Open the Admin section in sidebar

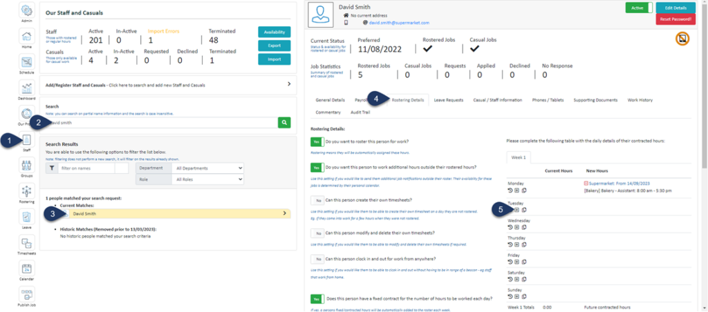pos(27,10)
